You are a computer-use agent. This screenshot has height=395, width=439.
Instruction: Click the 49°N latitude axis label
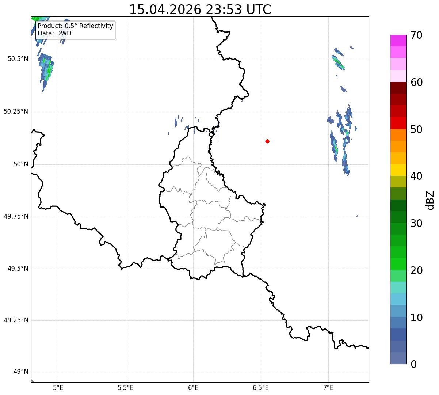pos(21,372)
